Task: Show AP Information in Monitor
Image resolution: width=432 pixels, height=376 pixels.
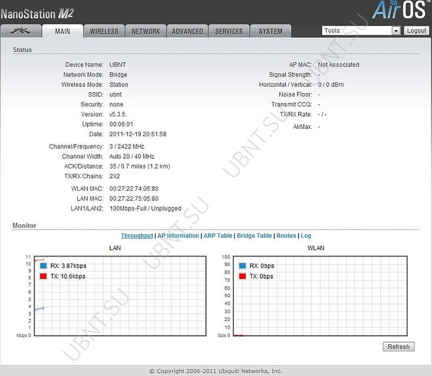Action: click(178, 236)
